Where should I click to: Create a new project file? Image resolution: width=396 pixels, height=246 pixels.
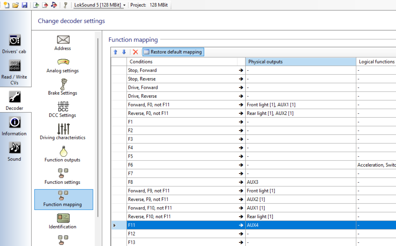pos(6,5)
